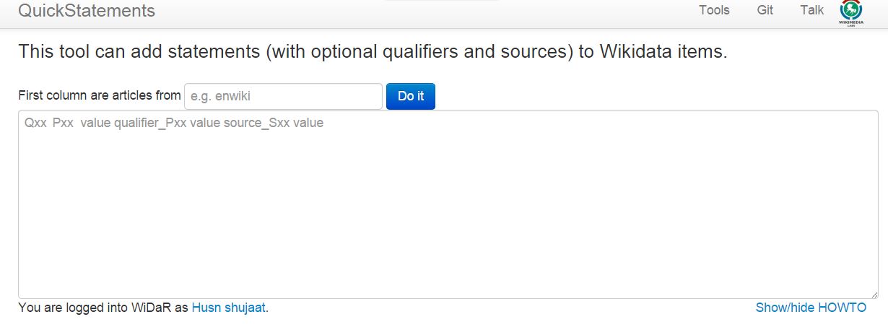Click the 'Qxx' placeholder at the textarea start
This screenshot has height=330, width=888.
click(x=35, y=123)
